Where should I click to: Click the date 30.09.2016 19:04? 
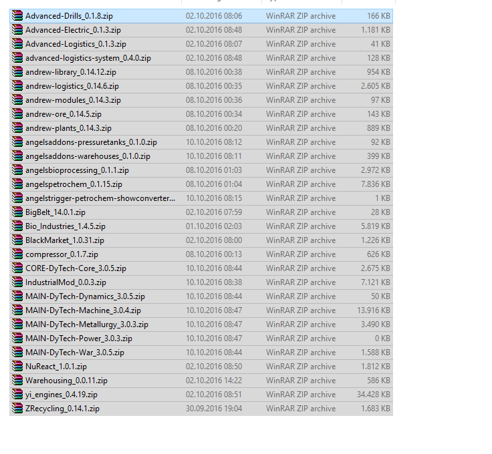[x=214, y=409]
